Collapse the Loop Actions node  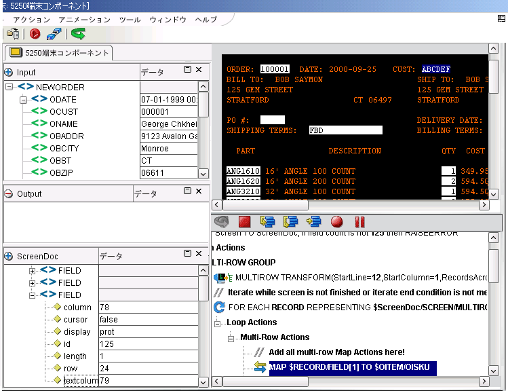click(x=218, y=323)
